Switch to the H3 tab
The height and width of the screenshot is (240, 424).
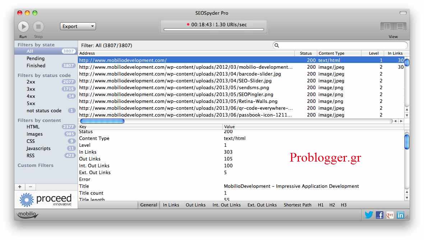344,205
